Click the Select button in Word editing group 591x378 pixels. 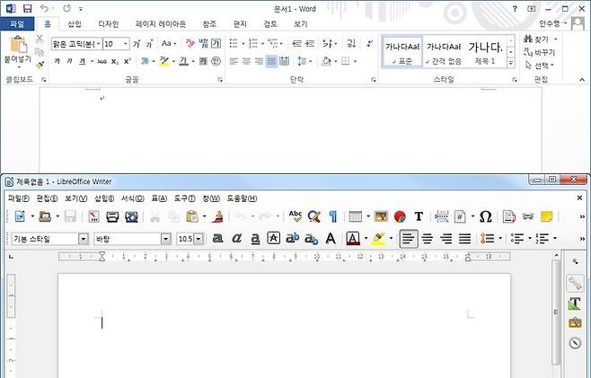pyautogui.click(x=540, y=66)
